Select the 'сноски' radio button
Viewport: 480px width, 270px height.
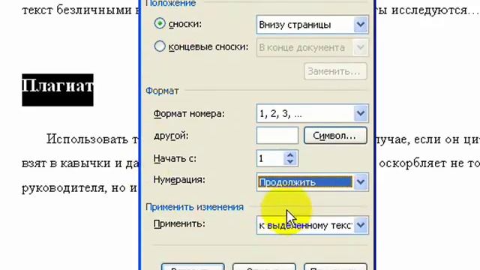pyautogui.click(x=160, y=23)
